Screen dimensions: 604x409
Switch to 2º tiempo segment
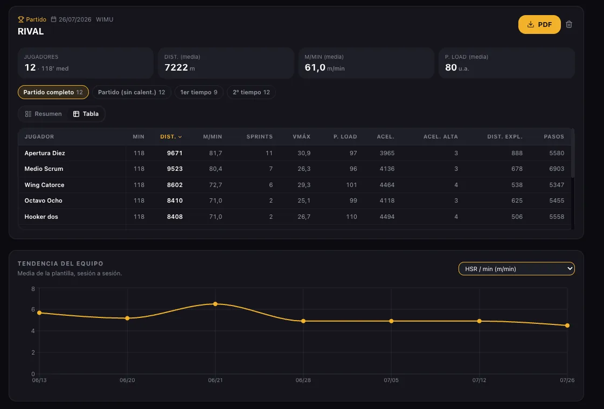(x=251, y=92)
